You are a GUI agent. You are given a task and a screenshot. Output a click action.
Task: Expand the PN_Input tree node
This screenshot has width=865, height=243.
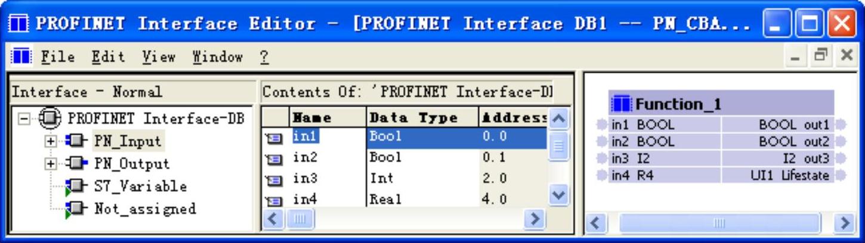coord(51,141)
